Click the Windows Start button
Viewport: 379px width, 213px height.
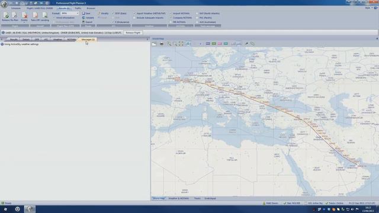(x=5, y=209)
